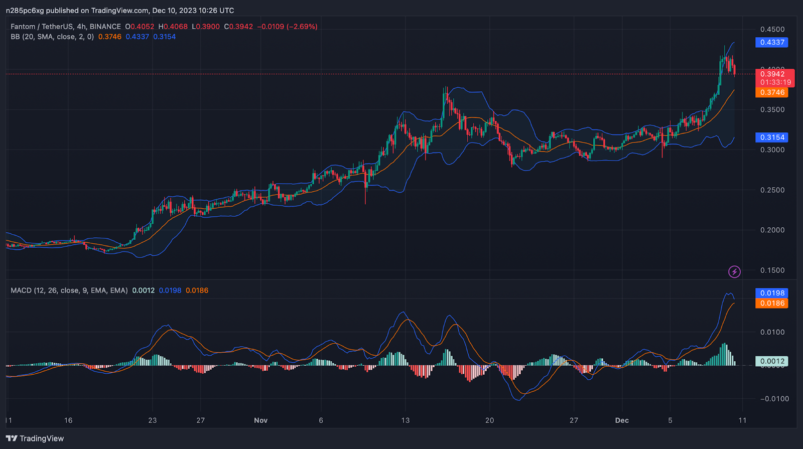This screenshot has width=803, height=449.
Task: Click the 0.3500 price axis label
Action: click(x=772, y=109)
